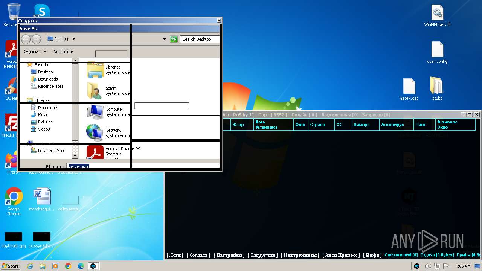Select valleysampl desktop file
The height and width of the screenshot is (271, 482).
[70, 203]
